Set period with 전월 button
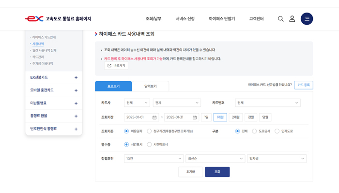 [251, 117]
